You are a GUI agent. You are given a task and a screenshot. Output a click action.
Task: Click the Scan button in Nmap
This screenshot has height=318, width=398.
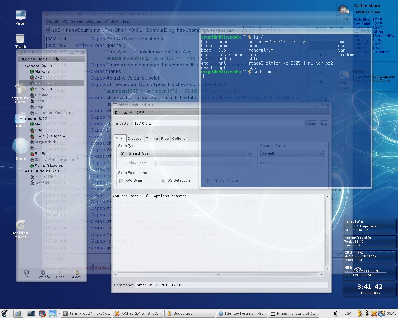pos(312,123)
